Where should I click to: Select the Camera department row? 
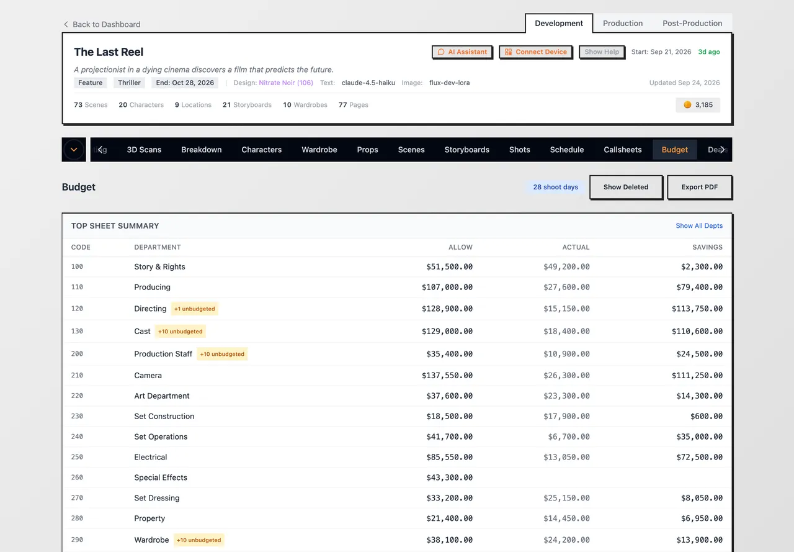pos(397,376)
